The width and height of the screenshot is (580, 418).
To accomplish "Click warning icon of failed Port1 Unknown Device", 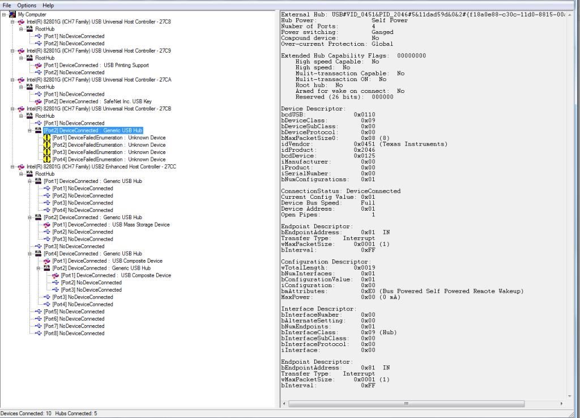I will pyautogui.click(x=46, y=138).
